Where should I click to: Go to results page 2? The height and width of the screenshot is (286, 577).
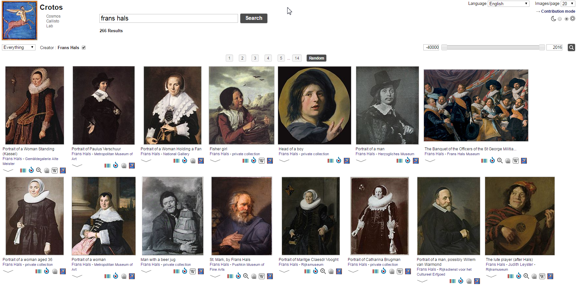click(x=242, y=58)
